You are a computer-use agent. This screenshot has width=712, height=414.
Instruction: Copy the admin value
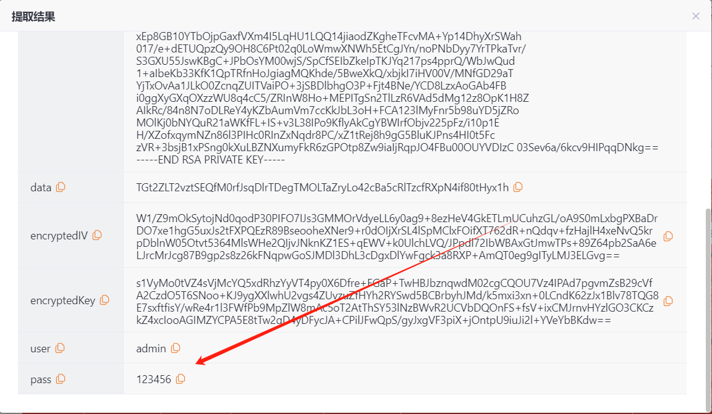click(x=176, y=348)
